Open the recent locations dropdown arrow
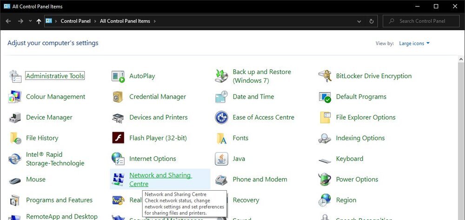The image size is (465, 220). tap(30, 21)
